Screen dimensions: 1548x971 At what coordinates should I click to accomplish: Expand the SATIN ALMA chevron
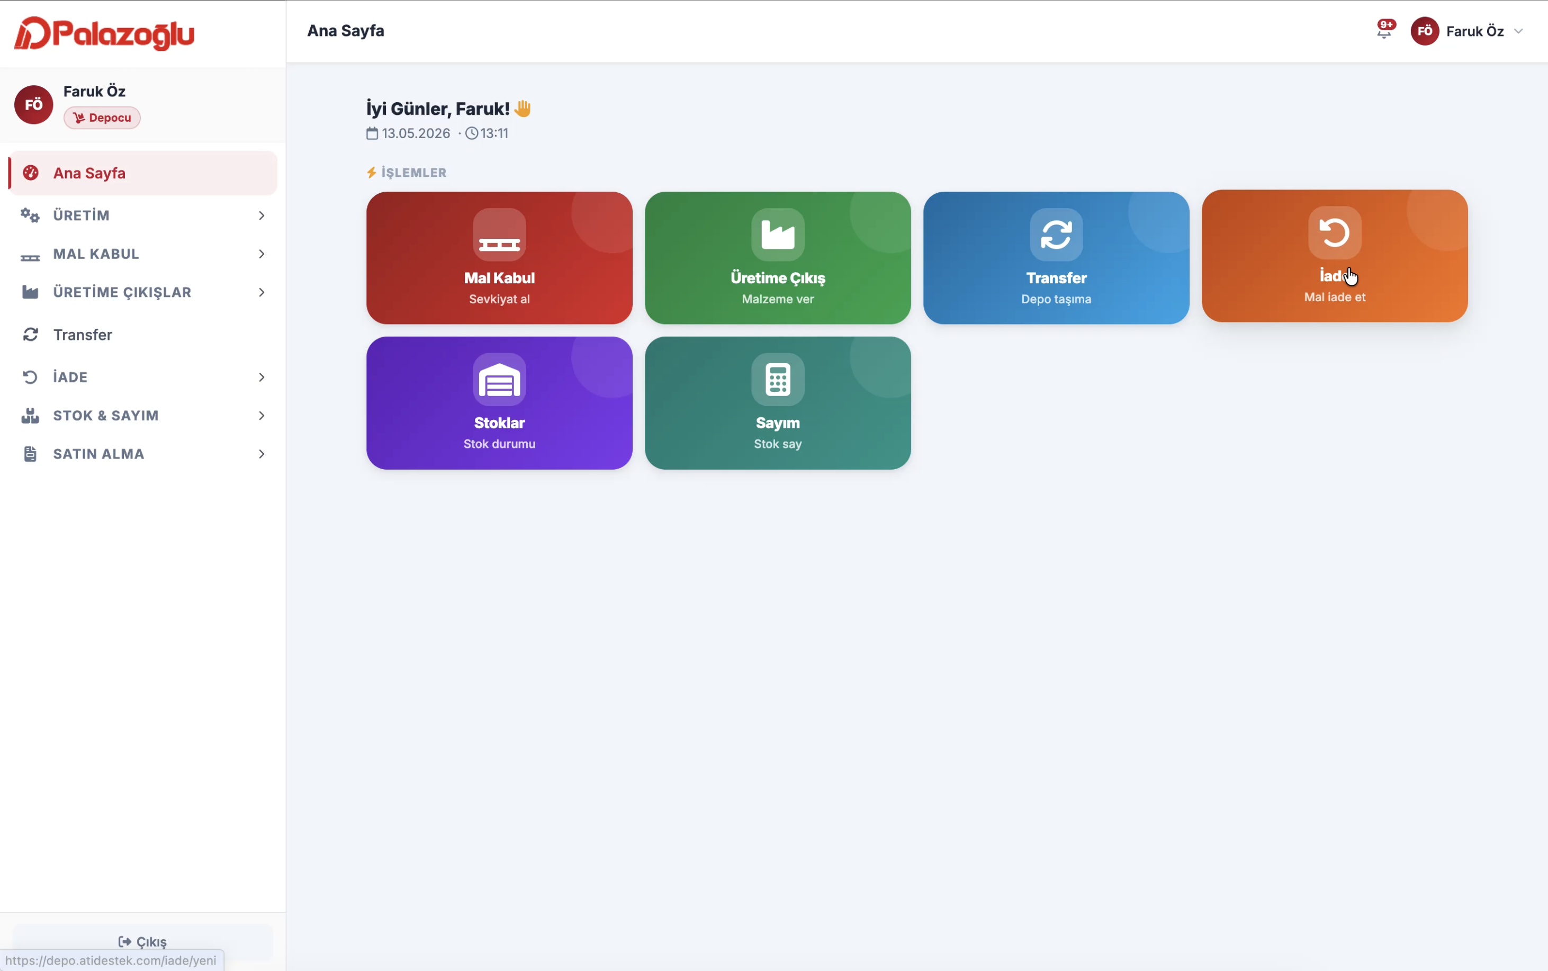click(x=262, y=454)
